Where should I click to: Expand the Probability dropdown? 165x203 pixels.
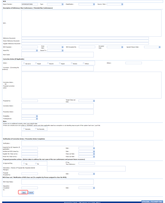(x=30, y=116)
